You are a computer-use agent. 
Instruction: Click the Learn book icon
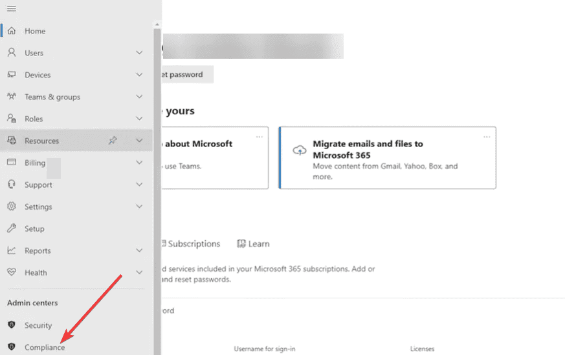pyautogui.click(x=241, y=243)
